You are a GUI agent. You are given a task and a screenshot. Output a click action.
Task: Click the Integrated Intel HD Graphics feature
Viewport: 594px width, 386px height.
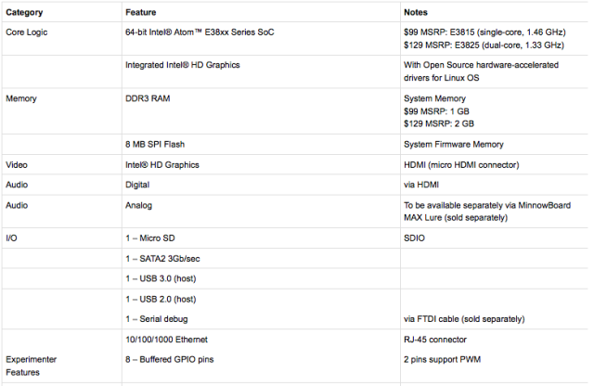[183, 65]
